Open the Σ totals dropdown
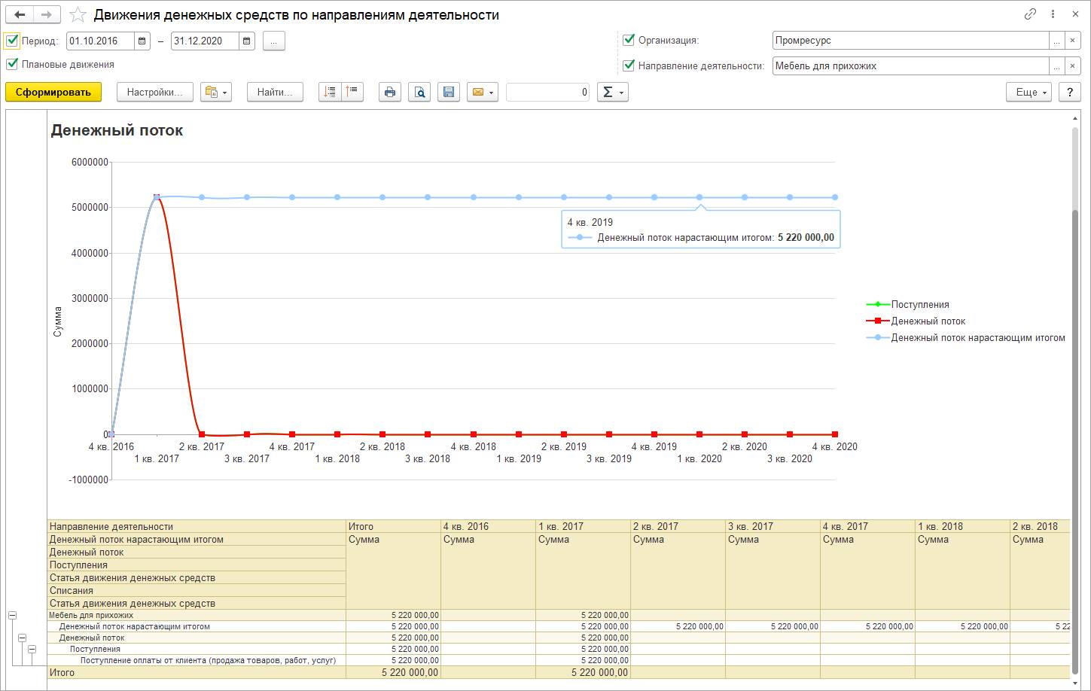Image resolution: width=1091 pixels, height=691 pixels. point(612,92)
